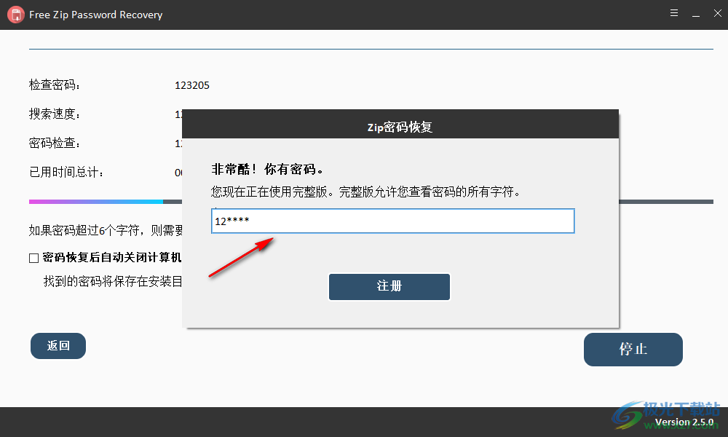Click the Free Zip Password Recovery app icon
The height and width of the screenshot is (437, 728).
click(x=15, y=15)
